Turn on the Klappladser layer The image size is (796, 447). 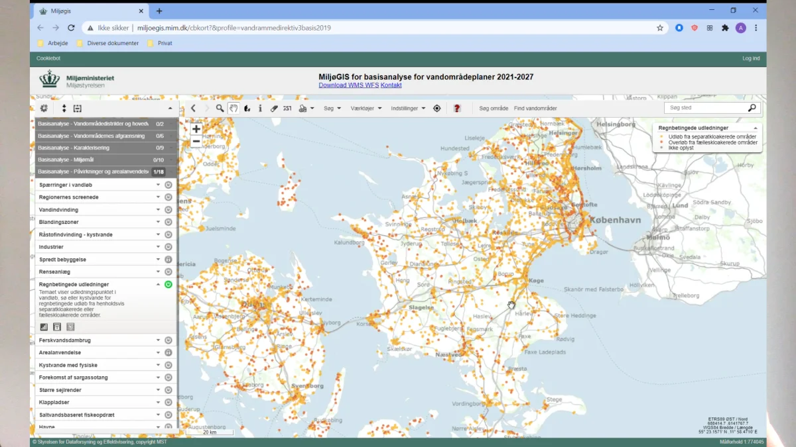click(168, 402)
